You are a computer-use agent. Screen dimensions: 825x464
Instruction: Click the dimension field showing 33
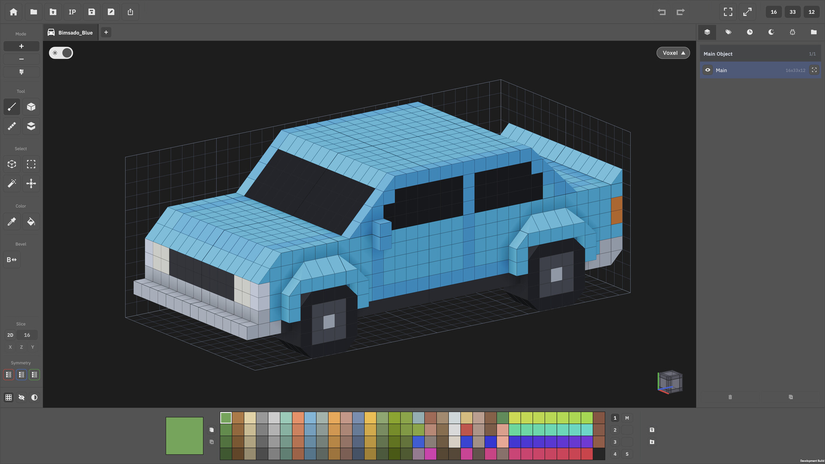(793, 12)
